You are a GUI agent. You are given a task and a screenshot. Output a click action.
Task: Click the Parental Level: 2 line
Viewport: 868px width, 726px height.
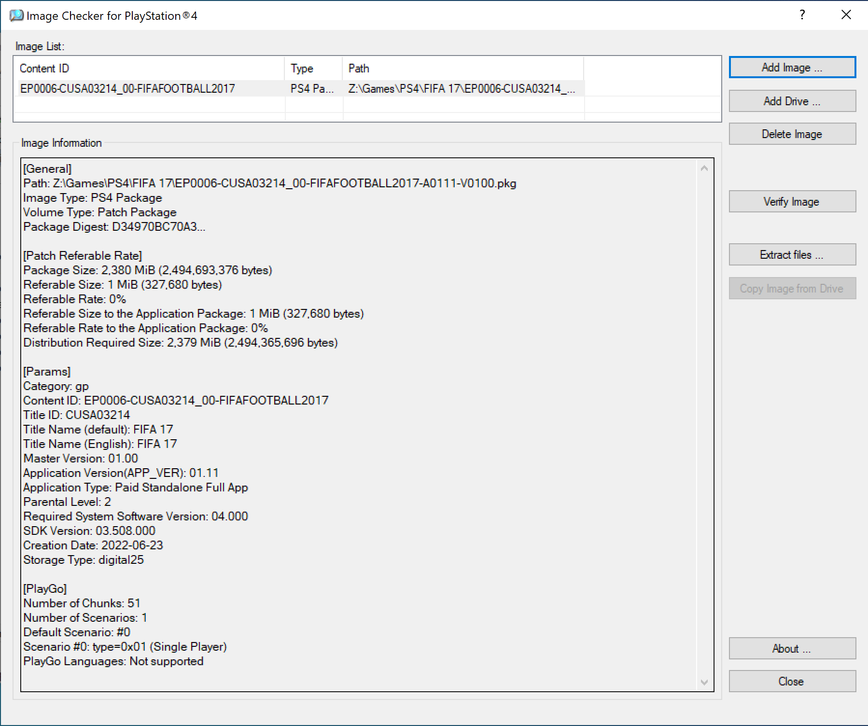point(67,502)
